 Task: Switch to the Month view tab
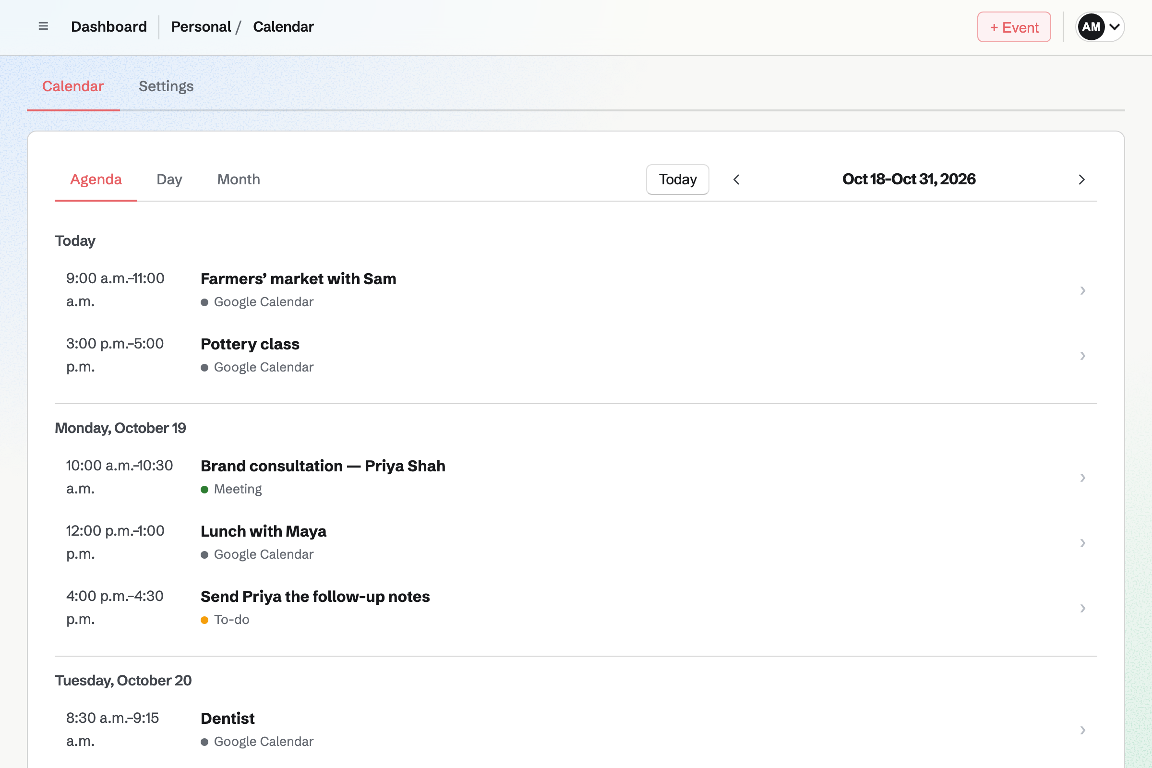coord(239,179)
